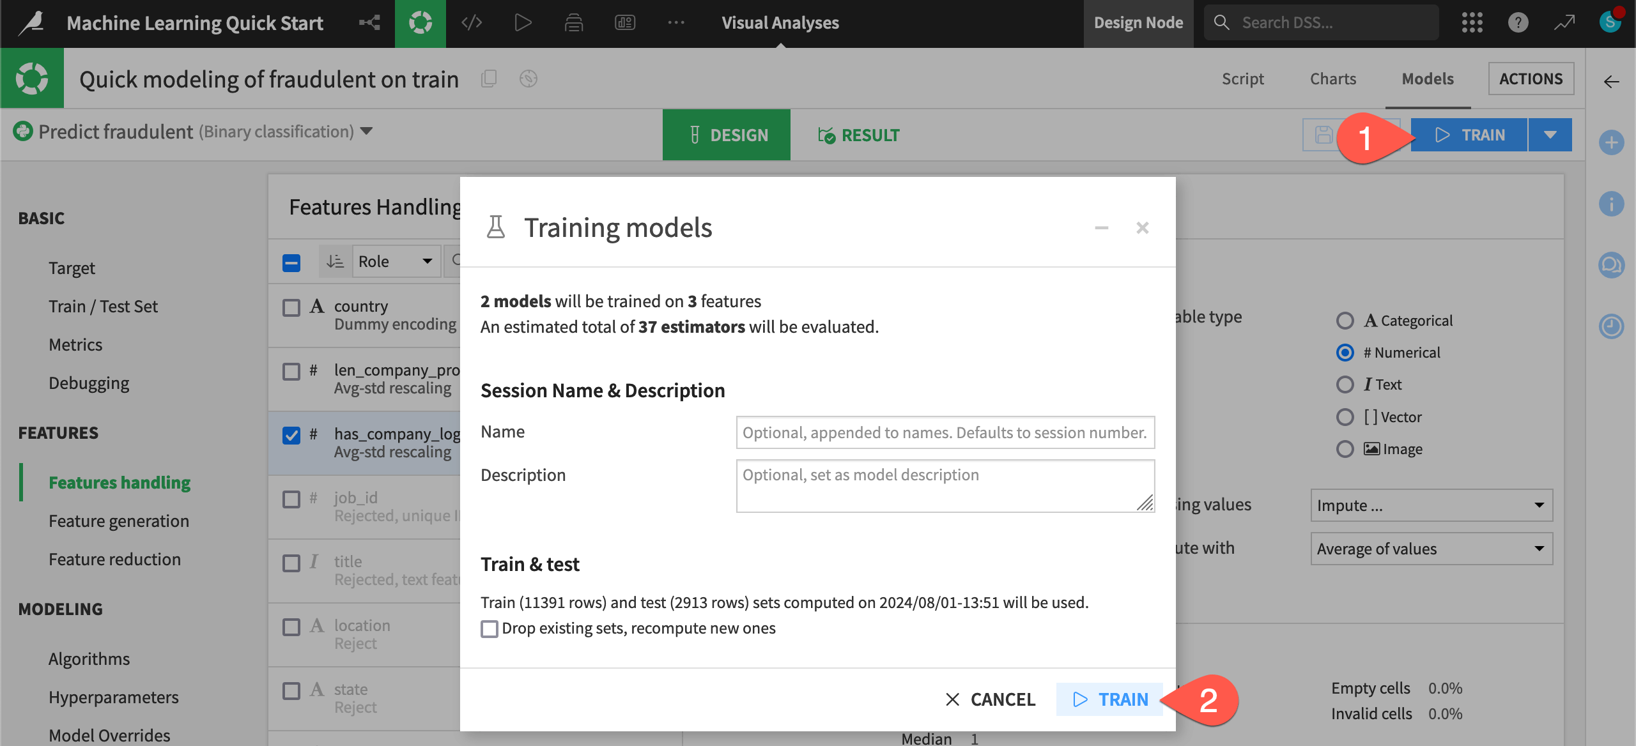Open the code notebooks icon
Screen dimensions: 1636x746
[472, 22]
